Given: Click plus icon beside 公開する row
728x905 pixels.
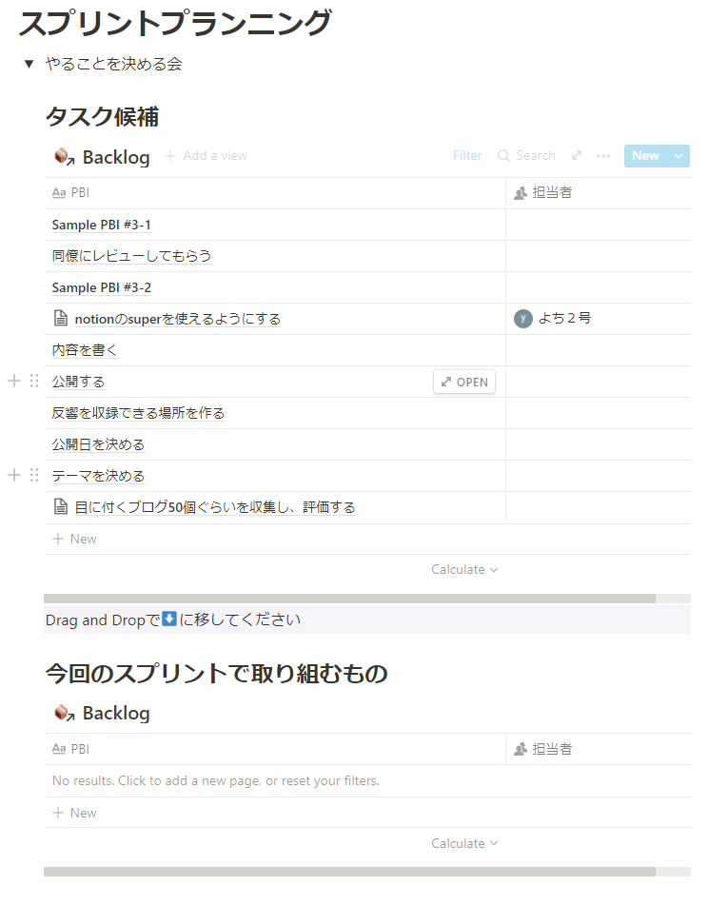Looking at the screenshot, I should coord(14,381).
